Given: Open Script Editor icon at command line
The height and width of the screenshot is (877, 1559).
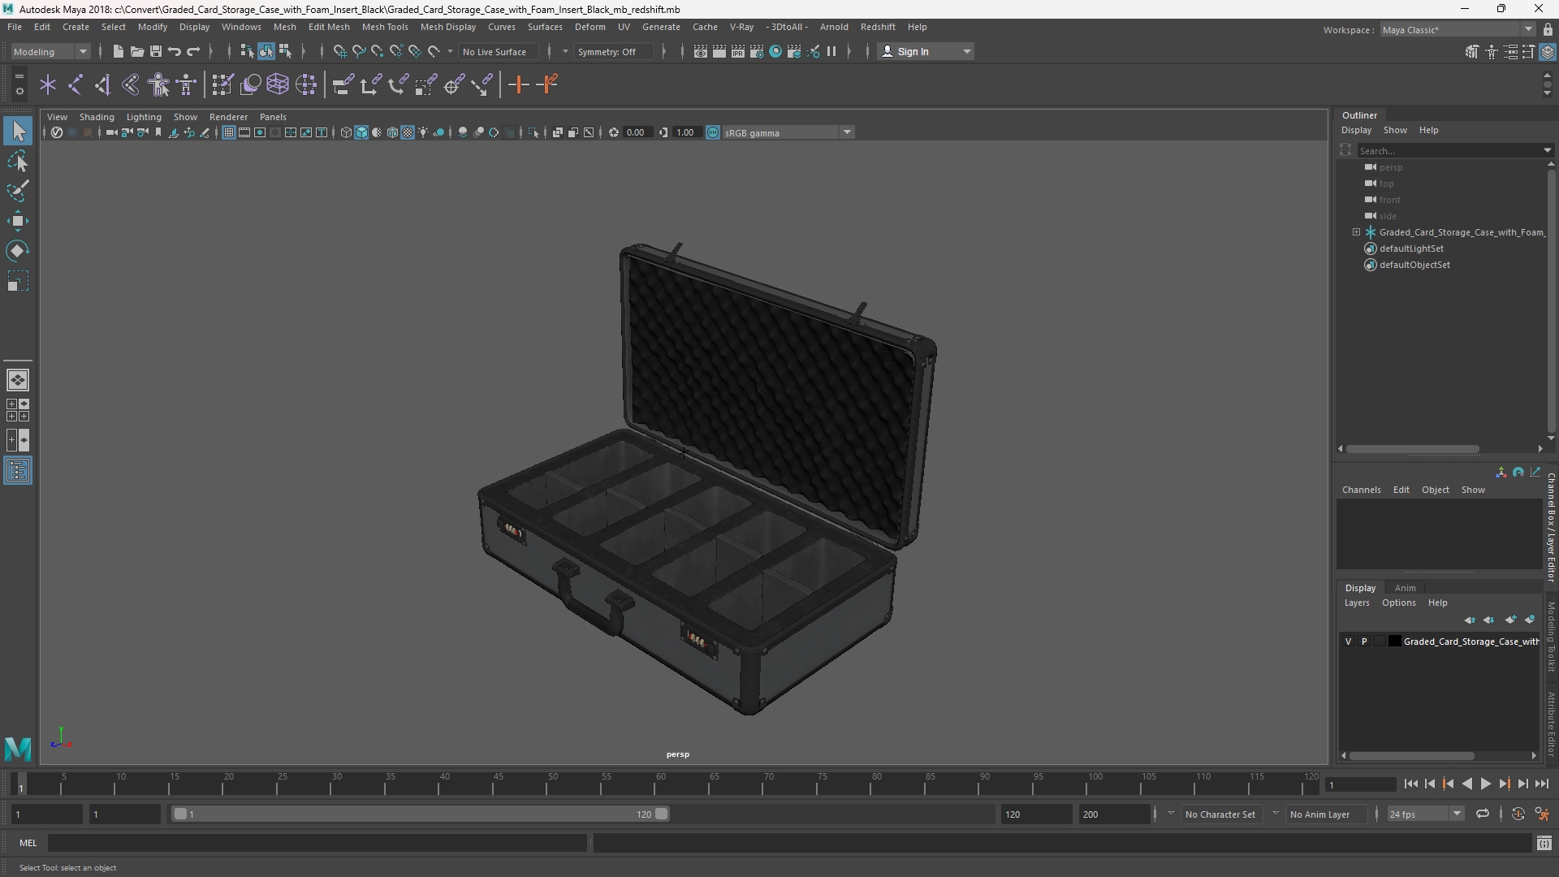Looking at the screenshot, I should pyautogui.click(x=1544, y=844).
